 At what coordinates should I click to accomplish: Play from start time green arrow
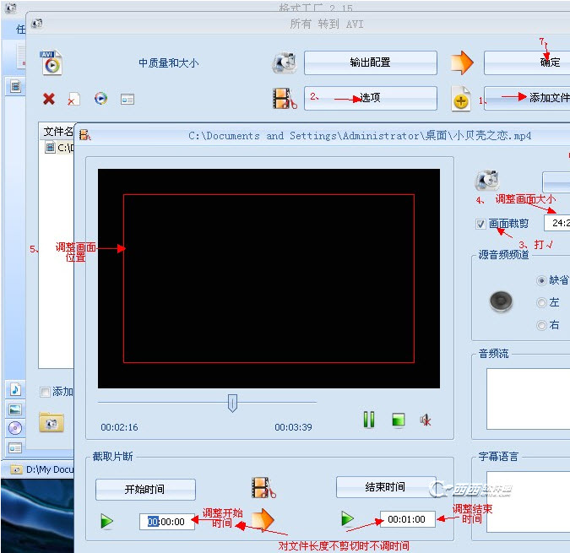pos(107,521)
